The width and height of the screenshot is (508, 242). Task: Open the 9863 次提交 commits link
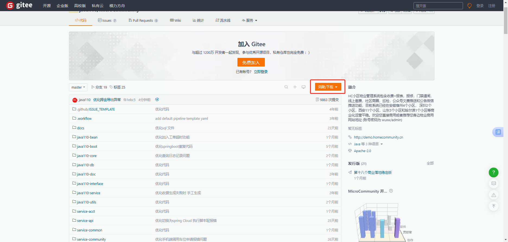(x=329, y=100)
